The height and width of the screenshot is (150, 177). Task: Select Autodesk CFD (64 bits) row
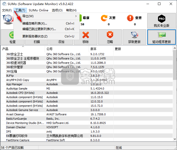click(x=87, y=93)
